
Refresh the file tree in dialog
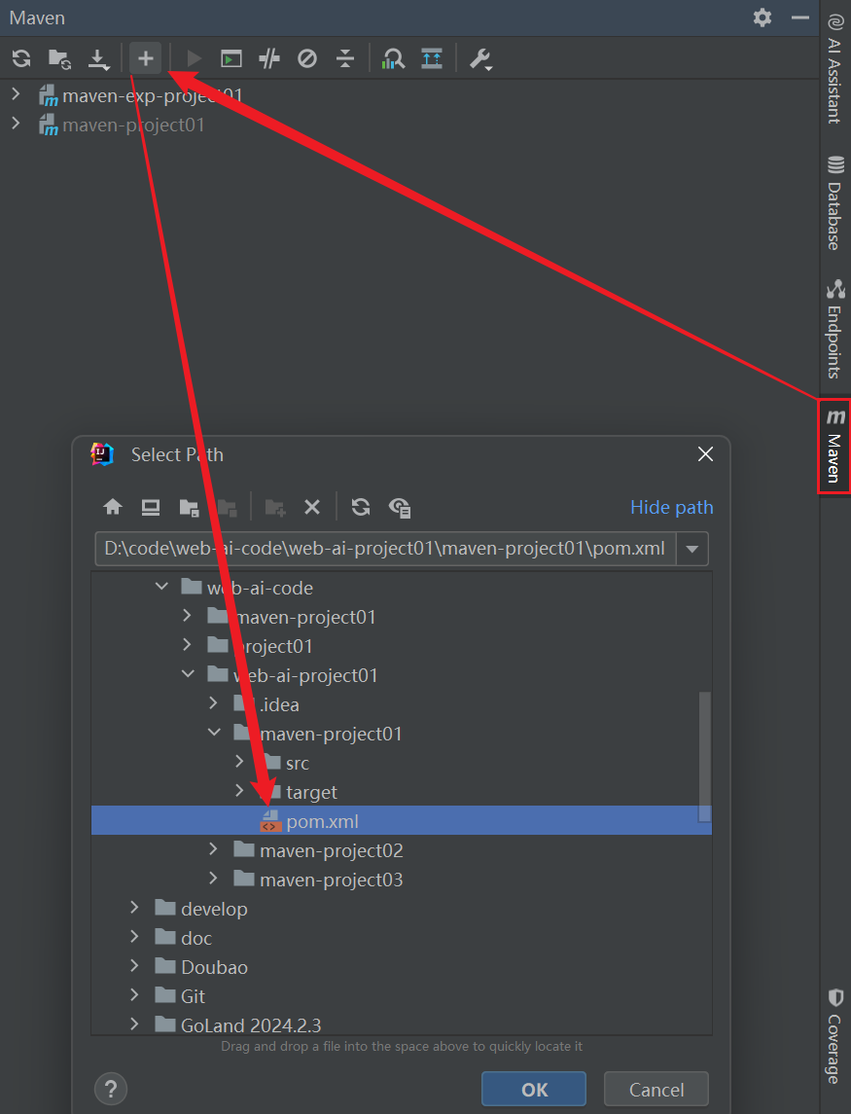pos(361,507)
